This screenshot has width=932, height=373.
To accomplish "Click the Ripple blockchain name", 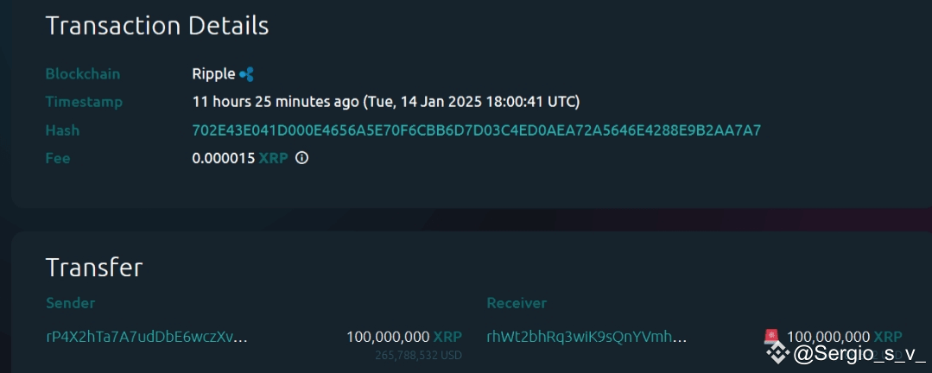I will pos(213,74).
